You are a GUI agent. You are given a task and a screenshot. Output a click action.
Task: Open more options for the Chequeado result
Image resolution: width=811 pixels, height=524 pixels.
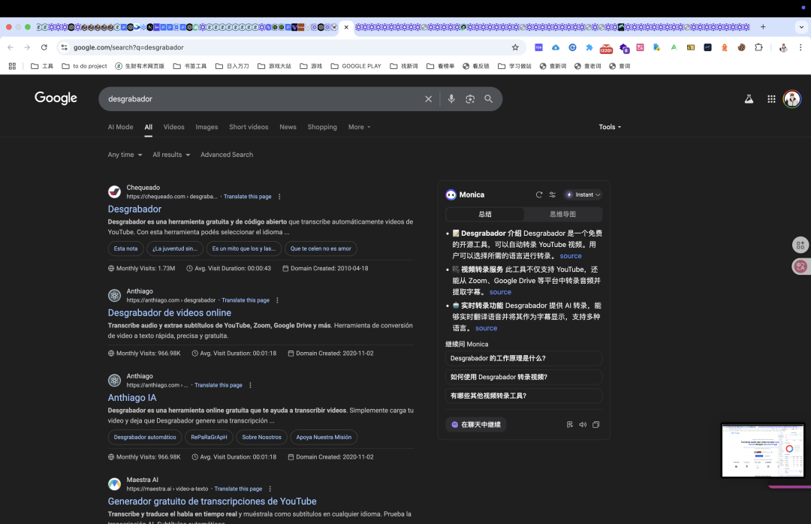279,197
